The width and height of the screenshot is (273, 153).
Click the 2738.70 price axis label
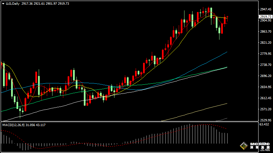pos(266,65)
